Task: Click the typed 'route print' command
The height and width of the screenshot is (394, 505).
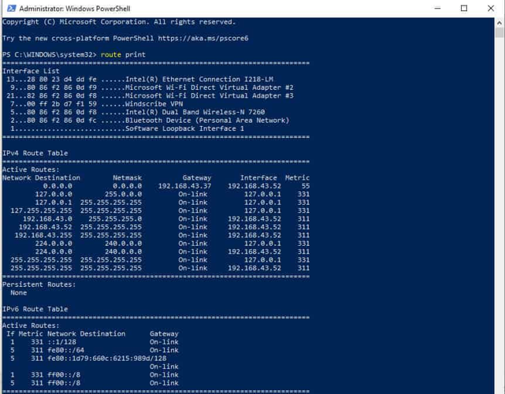Action: click(124, 54)
